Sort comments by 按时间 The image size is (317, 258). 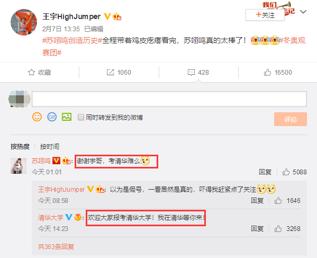coord(50,146)
